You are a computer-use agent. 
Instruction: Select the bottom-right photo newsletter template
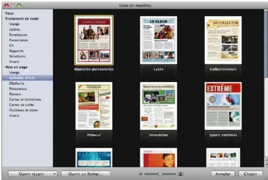pyautogui.click(x=223, y=157)
